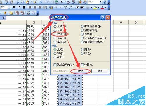The image size is (146, 106).
Task: Click the Undo arrow icon
Action: tap(41, 2)
